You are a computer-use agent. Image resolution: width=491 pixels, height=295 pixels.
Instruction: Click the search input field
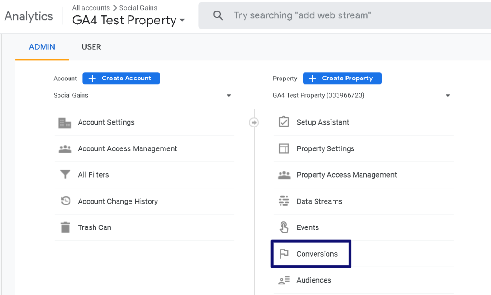click(x=344, y=16)
